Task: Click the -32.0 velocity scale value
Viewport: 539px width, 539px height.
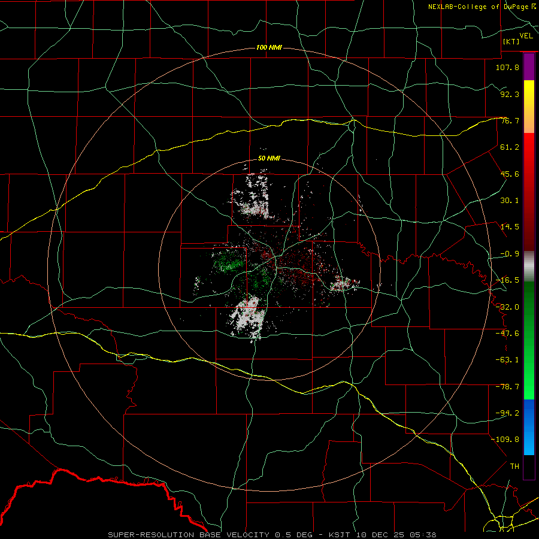Action: [x=507, y=307]
